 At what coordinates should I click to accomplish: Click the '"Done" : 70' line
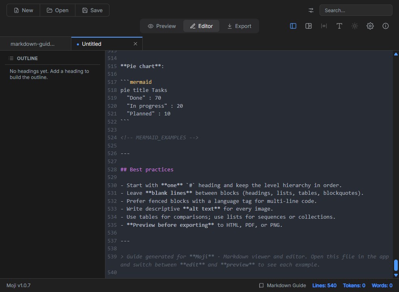pos(144,98)
